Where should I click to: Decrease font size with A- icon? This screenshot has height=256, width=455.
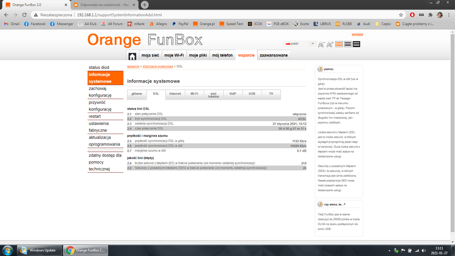[x=322, y=44]
